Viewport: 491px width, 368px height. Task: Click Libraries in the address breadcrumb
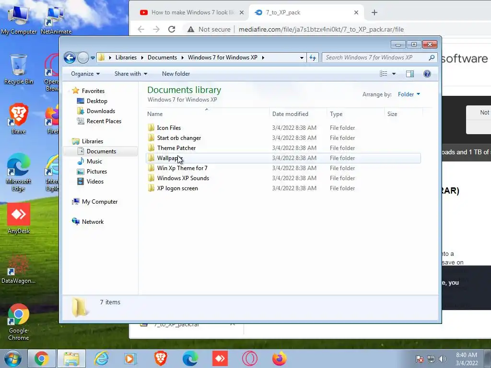click(x=126, y=57)
